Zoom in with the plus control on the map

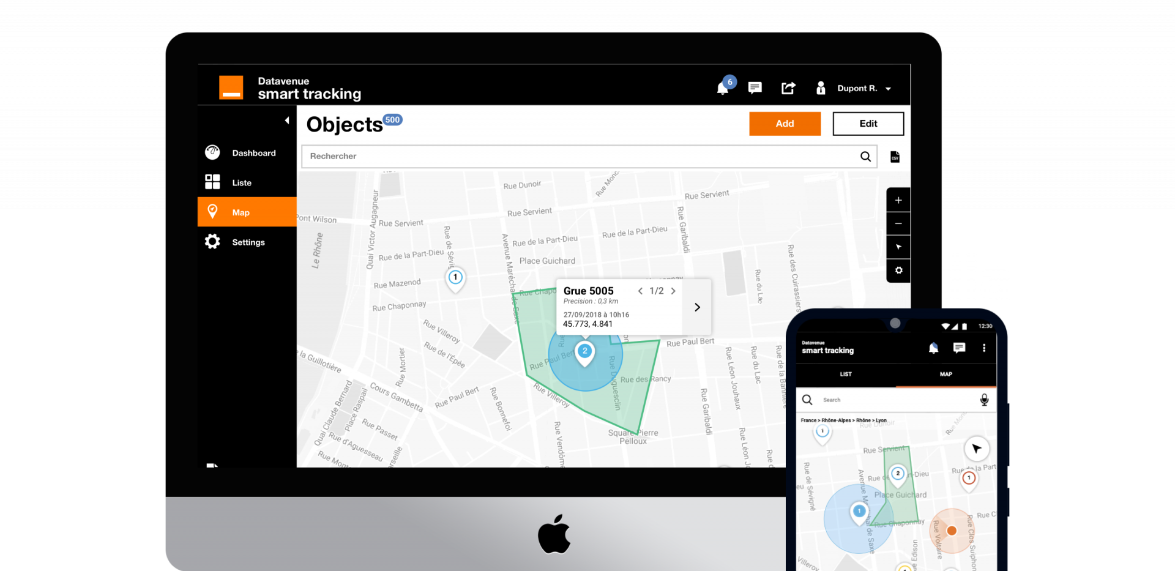(x=898, y=200)
